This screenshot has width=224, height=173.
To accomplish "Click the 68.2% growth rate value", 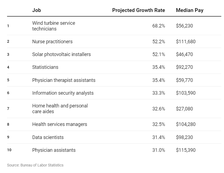I will pos(158,26).
